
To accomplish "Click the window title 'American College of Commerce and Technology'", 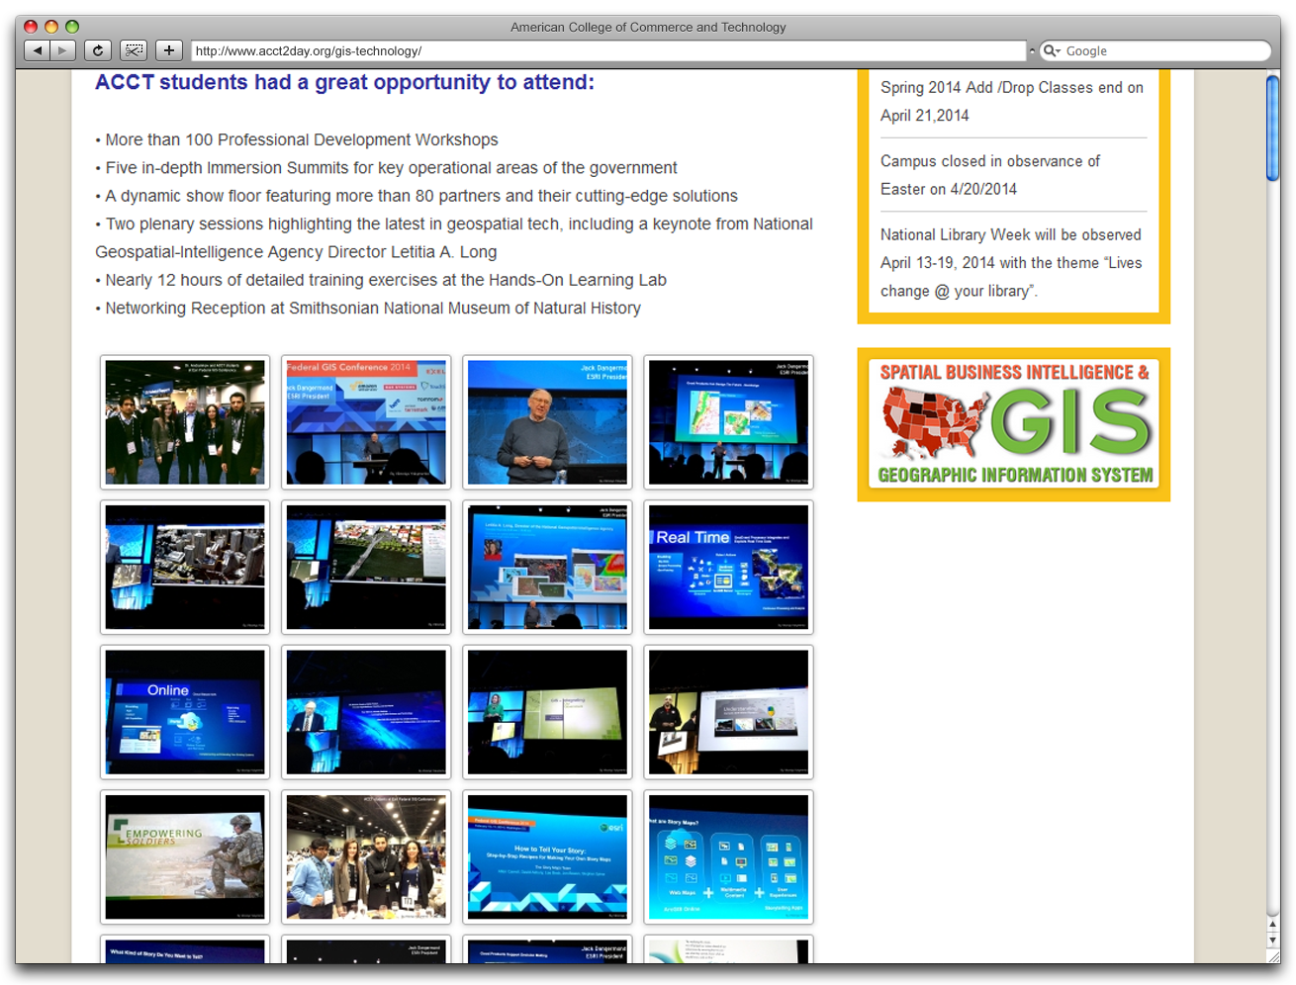I will coord(648,27).
